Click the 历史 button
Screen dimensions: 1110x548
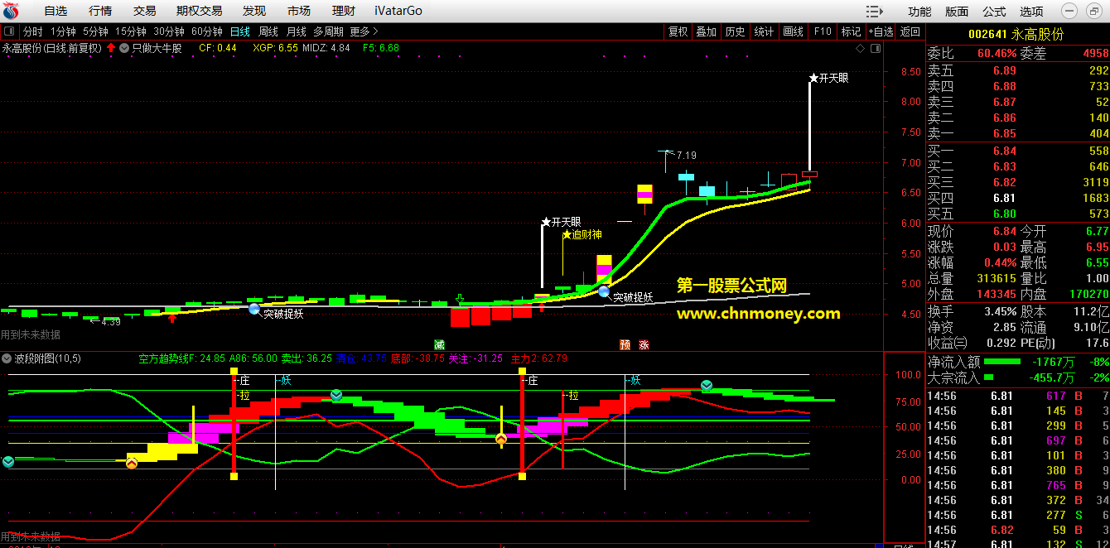pyautogui.click(x=736, y=31)
